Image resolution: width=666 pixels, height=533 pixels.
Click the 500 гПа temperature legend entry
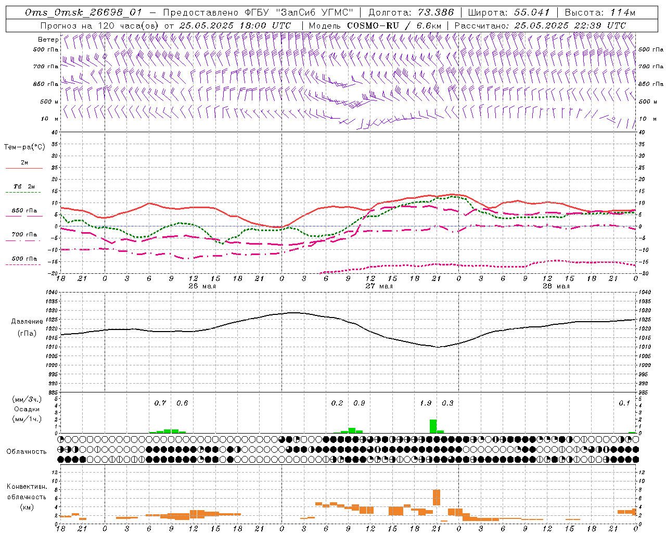24,259
